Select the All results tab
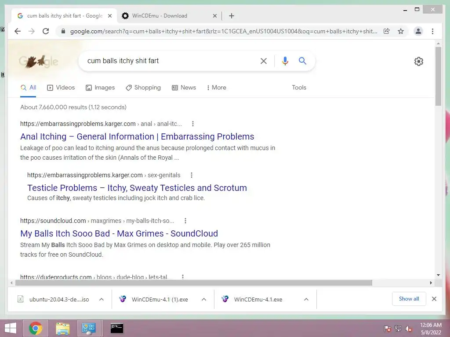 coord(28,87)
